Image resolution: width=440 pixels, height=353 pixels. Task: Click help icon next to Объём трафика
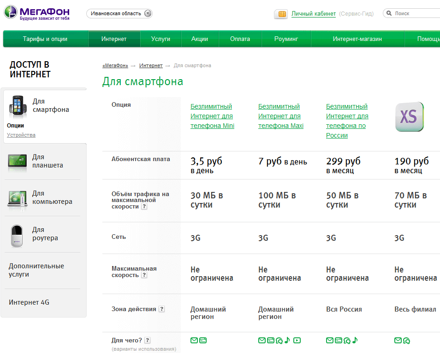click(x=144, y=206)
